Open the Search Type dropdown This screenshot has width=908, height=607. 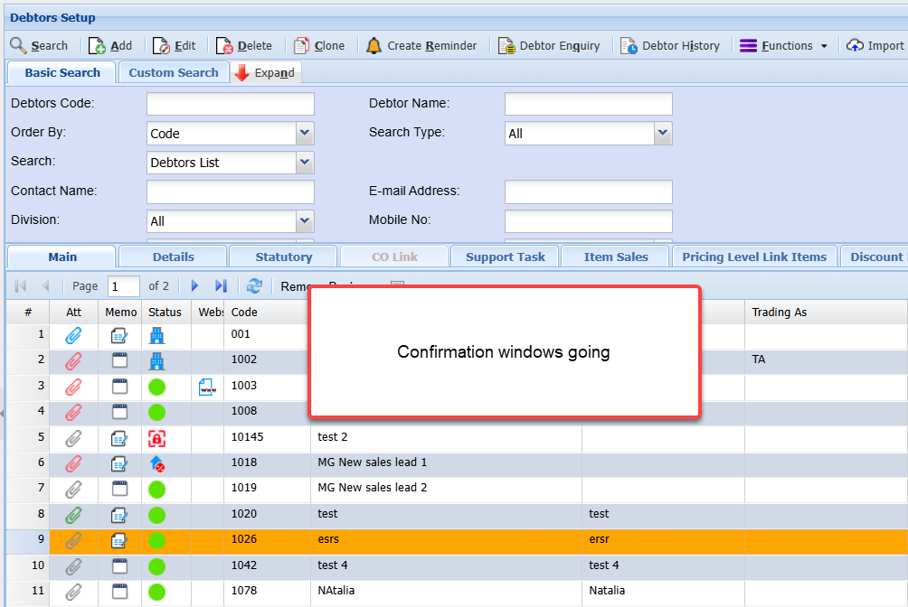[663, 133]
